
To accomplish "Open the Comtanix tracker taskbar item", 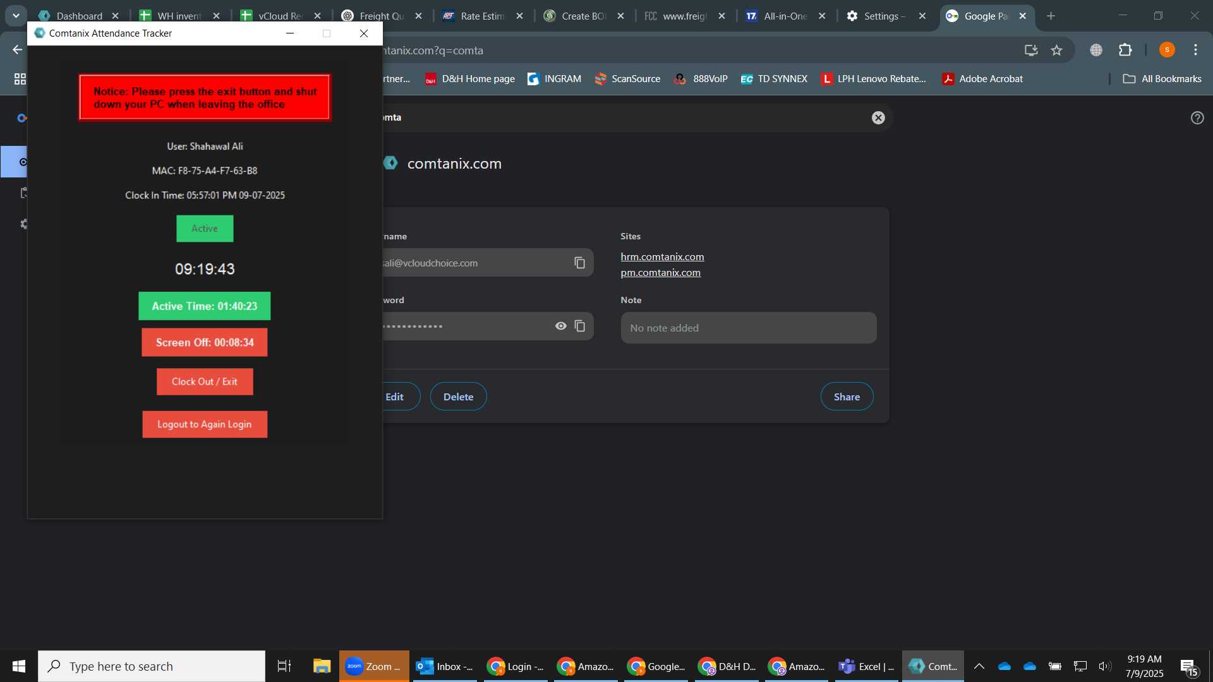I will click(x=933, y=666).
